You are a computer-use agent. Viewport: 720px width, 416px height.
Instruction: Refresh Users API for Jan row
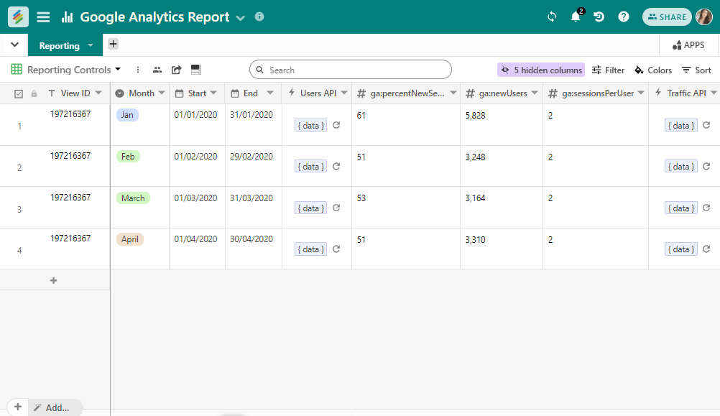pos(336,125)
